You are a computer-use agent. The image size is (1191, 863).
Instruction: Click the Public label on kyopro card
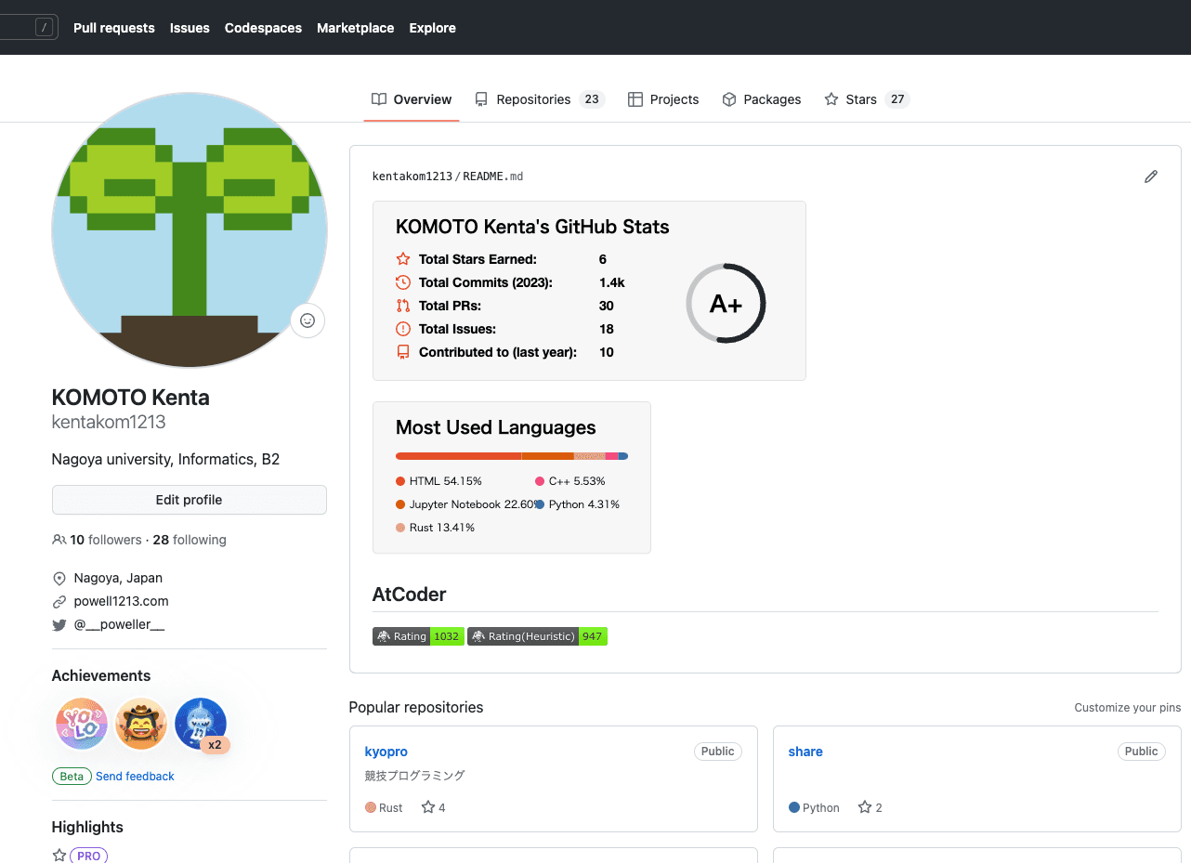click(718, 752)
